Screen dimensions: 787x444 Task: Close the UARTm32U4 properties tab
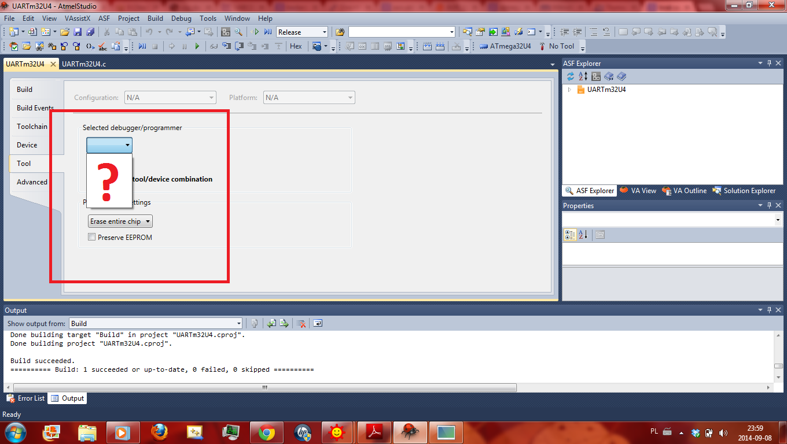[x=53, y=64]
